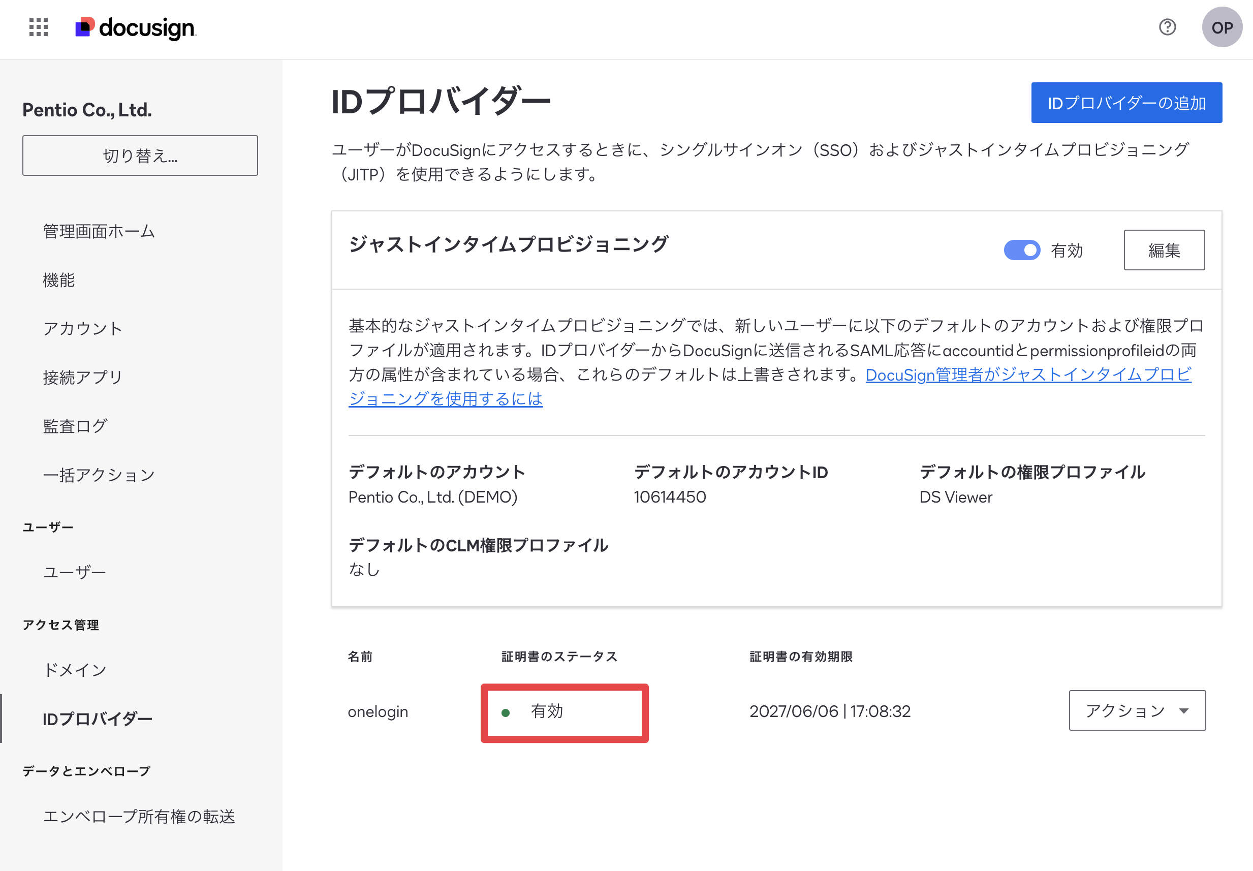Image resolution: width=1253 pixels, height=871 pixels.
Task: Click the ジャストインタイムプロビジョニング section heading
Action: tap(508, 243)
